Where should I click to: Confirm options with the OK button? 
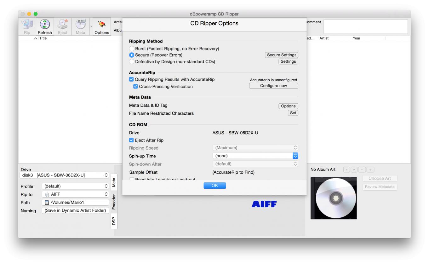(214, 186)
